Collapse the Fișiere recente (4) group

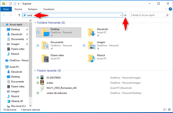tap(35, 70)
